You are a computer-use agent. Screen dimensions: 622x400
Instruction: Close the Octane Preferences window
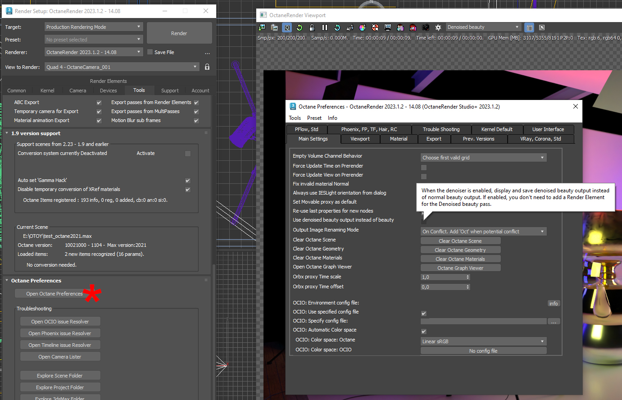coord(575,106)
